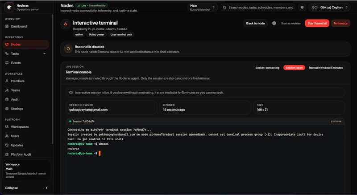Open the Members page

point(26,81)
